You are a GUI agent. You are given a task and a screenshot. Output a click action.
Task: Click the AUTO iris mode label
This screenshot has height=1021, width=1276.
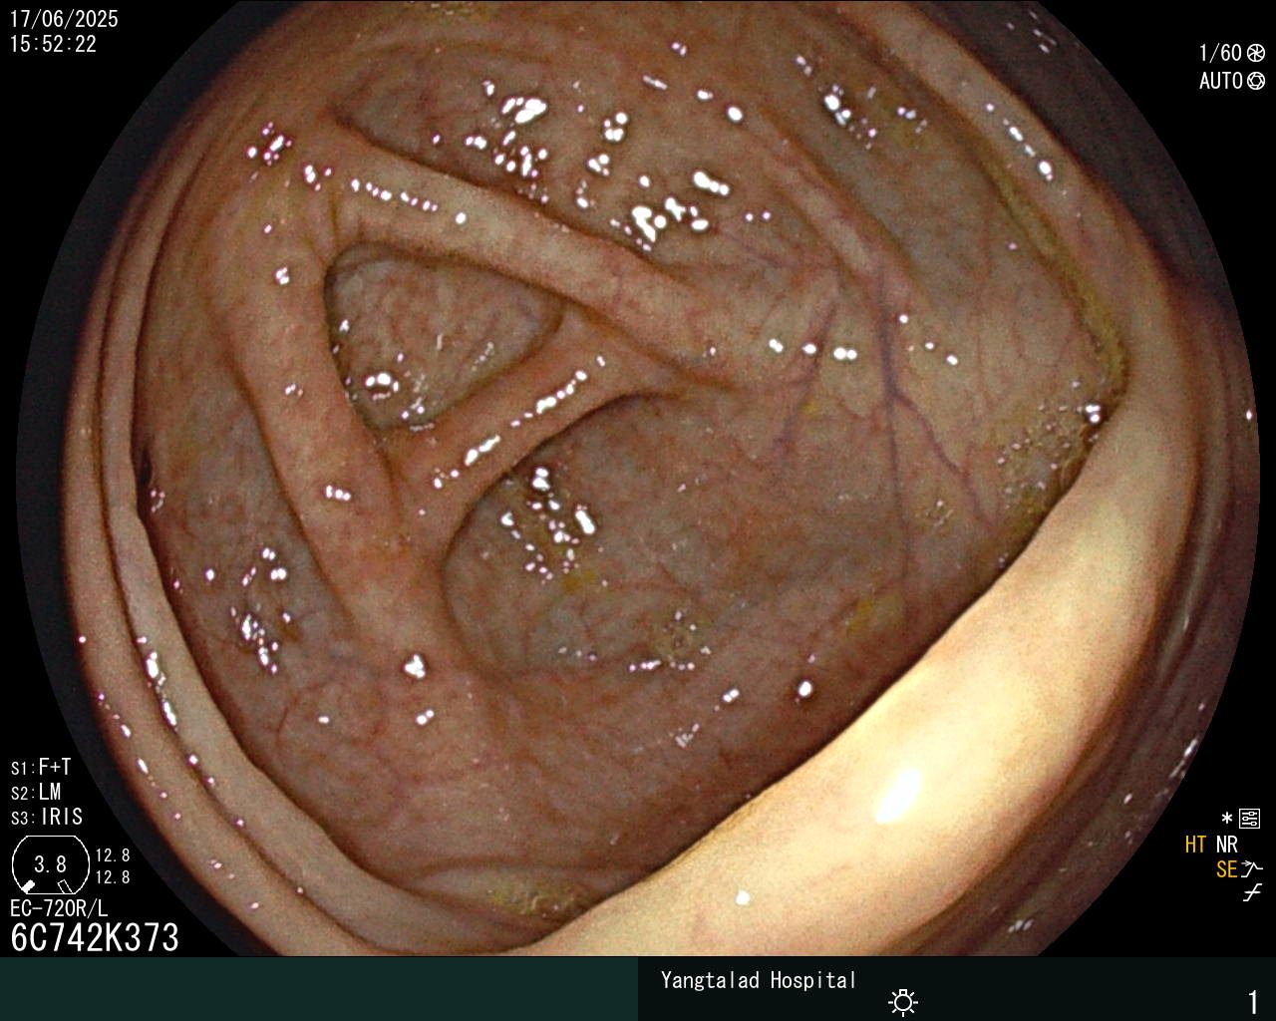(1221, 81)
